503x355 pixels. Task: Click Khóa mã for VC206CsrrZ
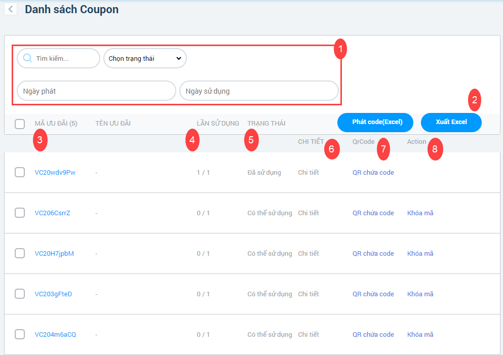(420, 213)
